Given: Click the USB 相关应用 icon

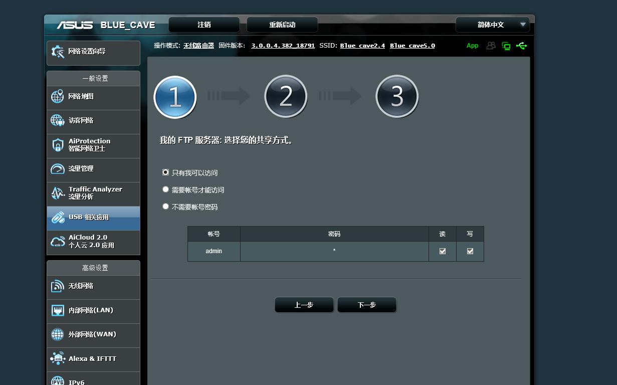Looking at the screenshot, I should coord(58,217).
